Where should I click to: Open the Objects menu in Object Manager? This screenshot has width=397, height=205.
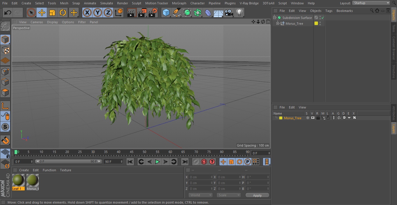click(x=316, y=11)
